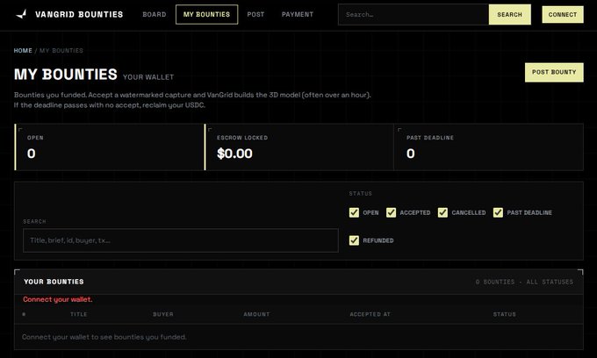Open the POST nav tab

click(x=255, y=14)
